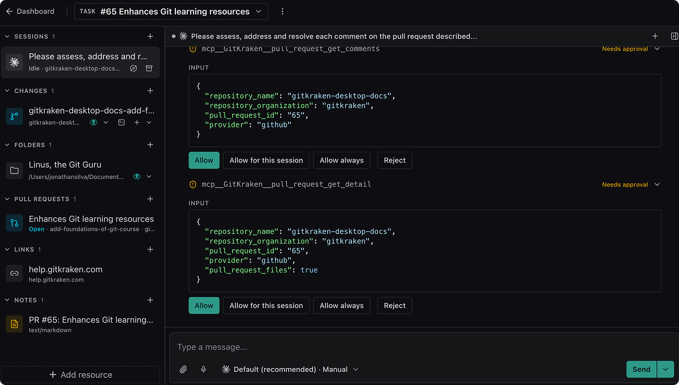
Task: Allow the pull_request_get_comments request
Action: [204, 160]
